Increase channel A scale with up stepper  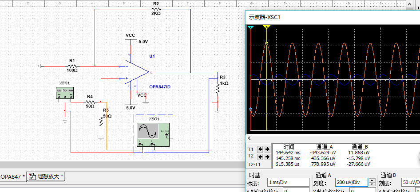pos(372,180)
